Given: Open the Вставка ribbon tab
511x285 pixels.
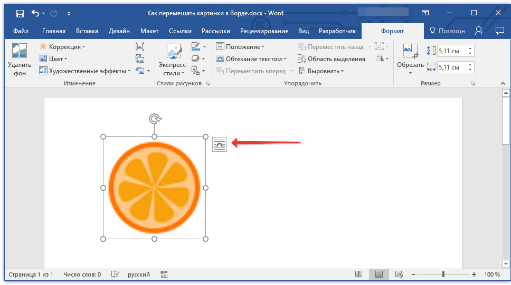Looking at the screenshot, I should pyautogui.click(x=87, y=31).
